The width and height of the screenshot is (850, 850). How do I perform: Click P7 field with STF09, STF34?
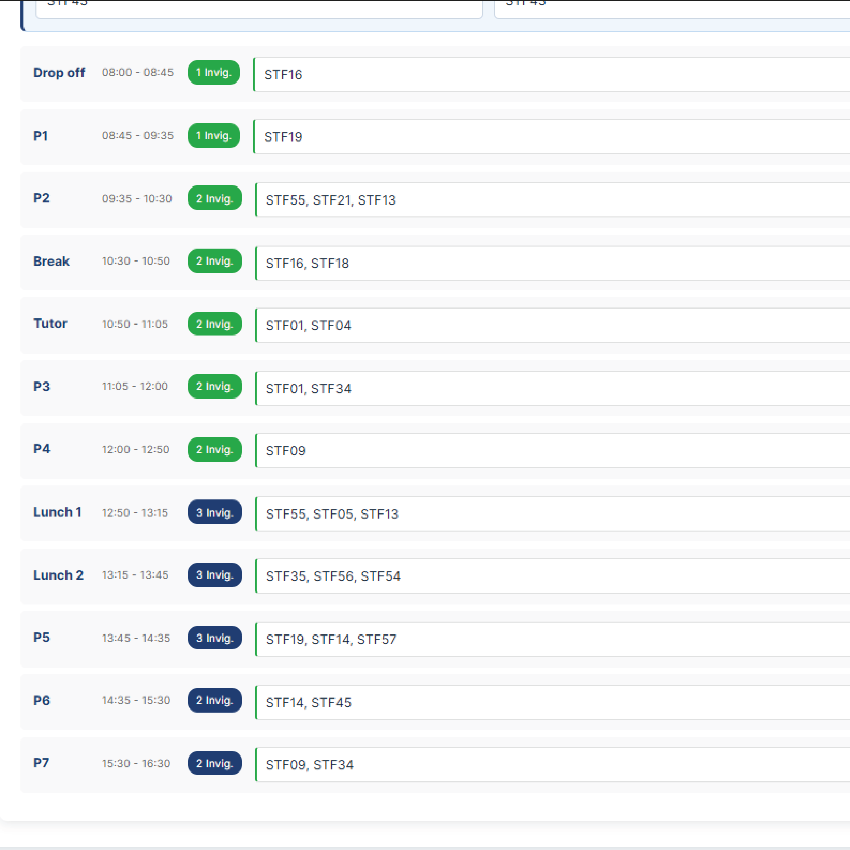[552, 765]
